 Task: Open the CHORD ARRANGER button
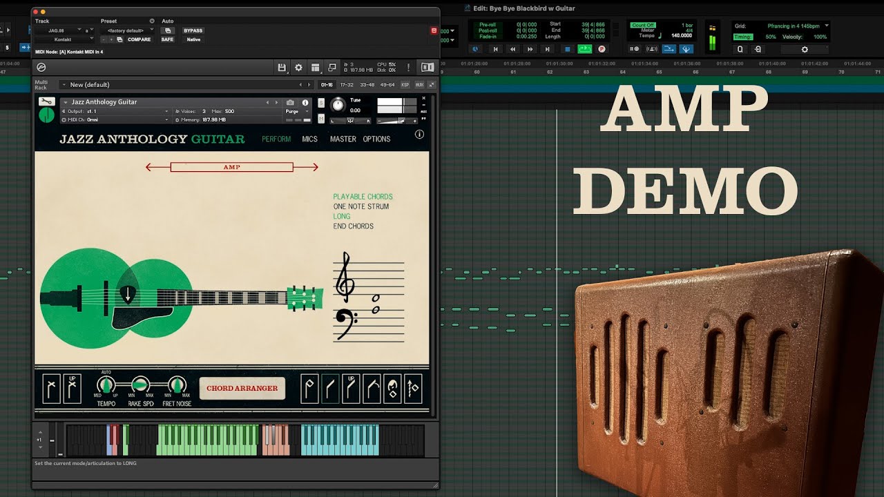tap(242, 388)
